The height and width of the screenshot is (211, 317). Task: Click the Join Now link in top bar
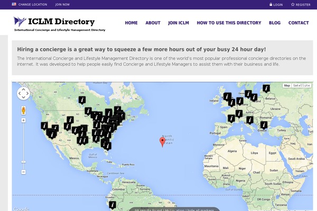coord(62,4)
